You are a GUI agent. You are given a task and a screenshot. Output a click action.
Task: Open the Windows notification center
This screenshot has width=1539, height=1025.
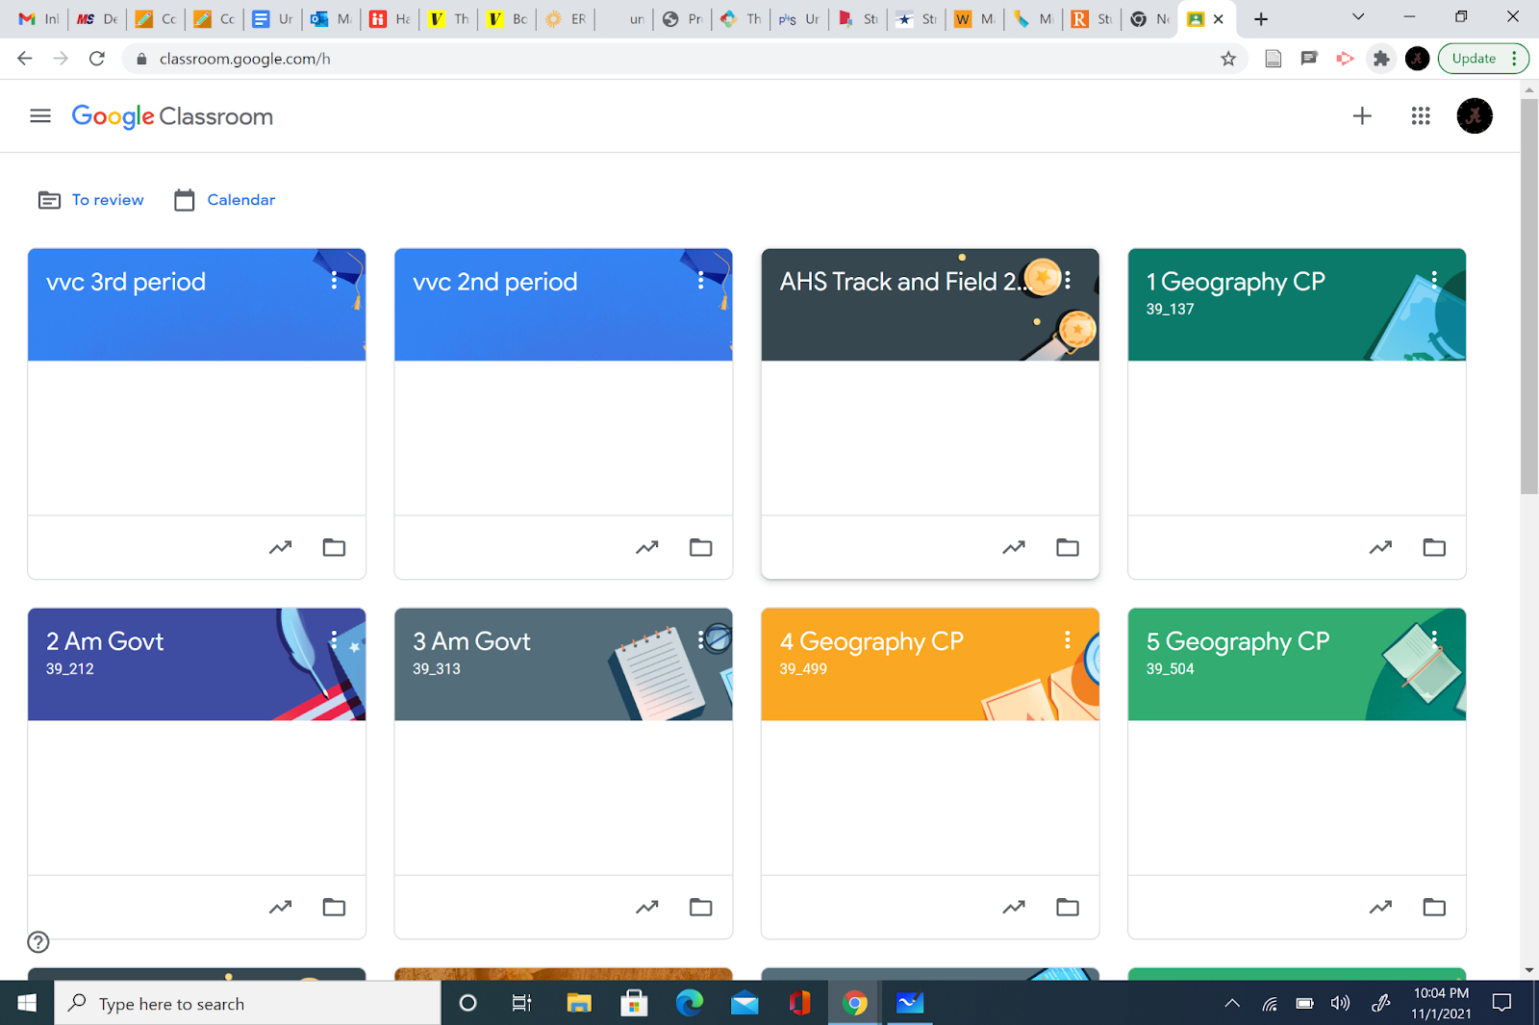point(1501,1003)
